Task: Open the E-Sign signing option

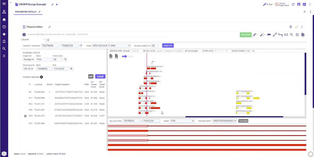Action: click(268, 4)
